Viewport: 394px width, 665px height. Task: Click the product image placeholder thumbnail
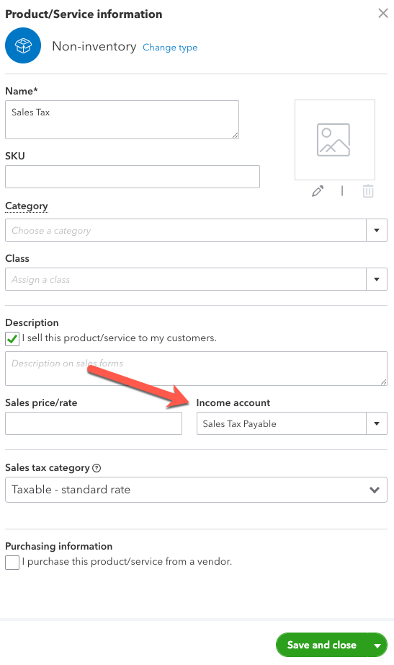point(335,140)
